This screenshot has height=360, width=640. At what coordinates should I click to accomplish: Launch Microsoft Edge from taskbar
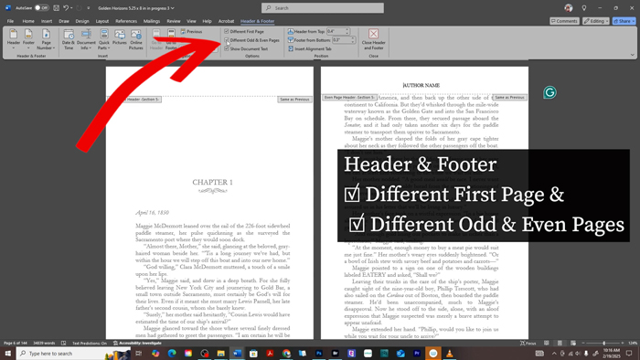172,354
